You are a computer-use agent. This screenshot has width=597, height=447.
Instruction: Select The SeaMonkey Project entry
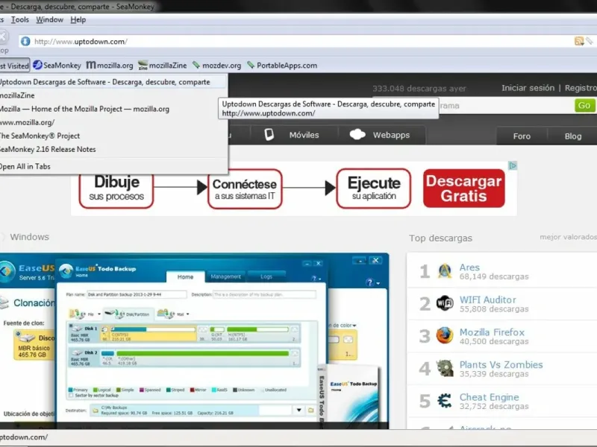click(113, 136)
